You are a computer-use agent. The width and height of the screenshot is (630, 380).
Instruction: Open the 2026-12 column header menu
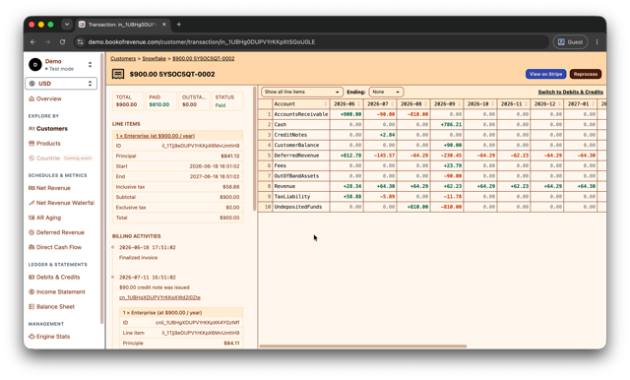[x=559, y=104]
